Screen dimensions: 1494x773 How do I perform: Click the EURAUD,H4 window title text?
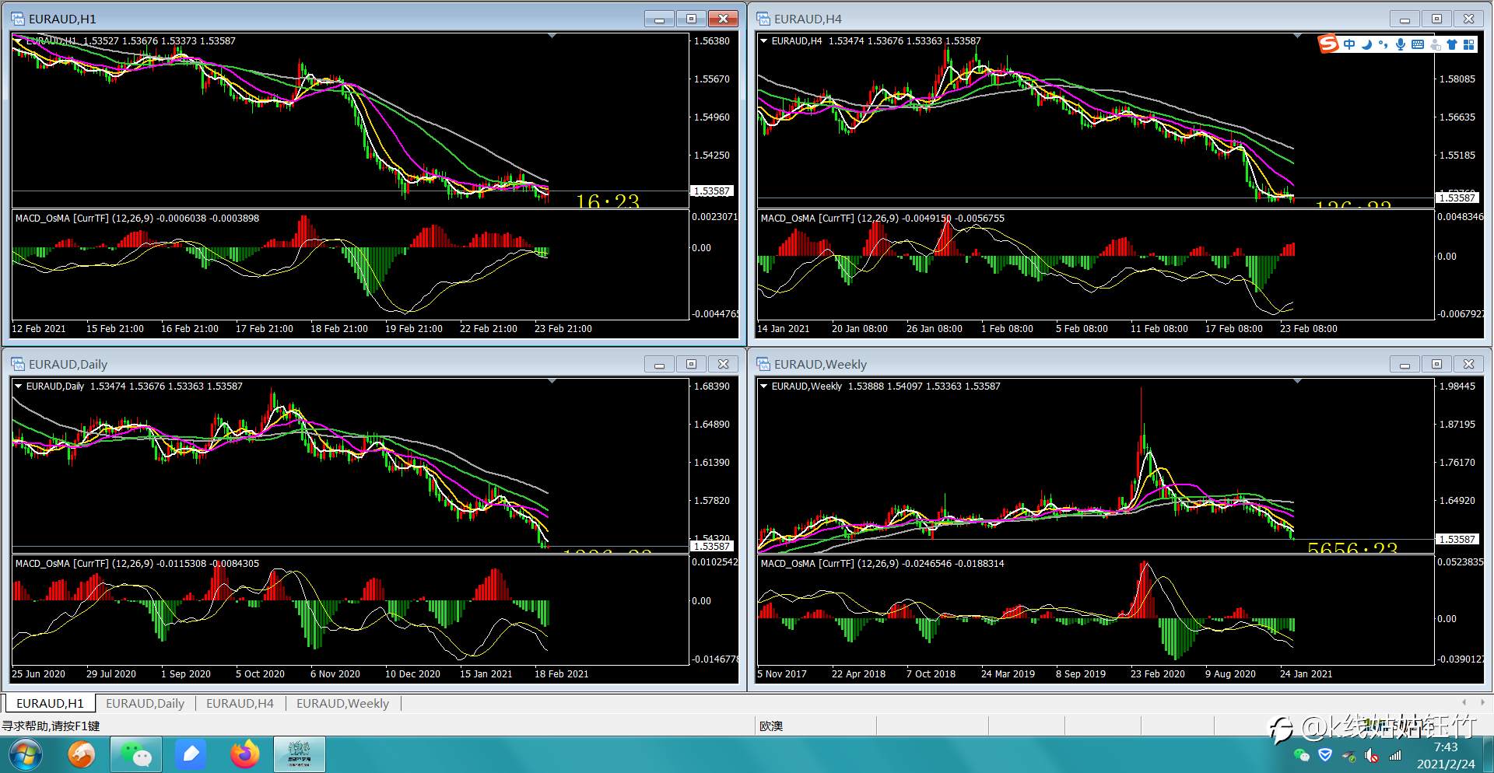pos(808,19)
